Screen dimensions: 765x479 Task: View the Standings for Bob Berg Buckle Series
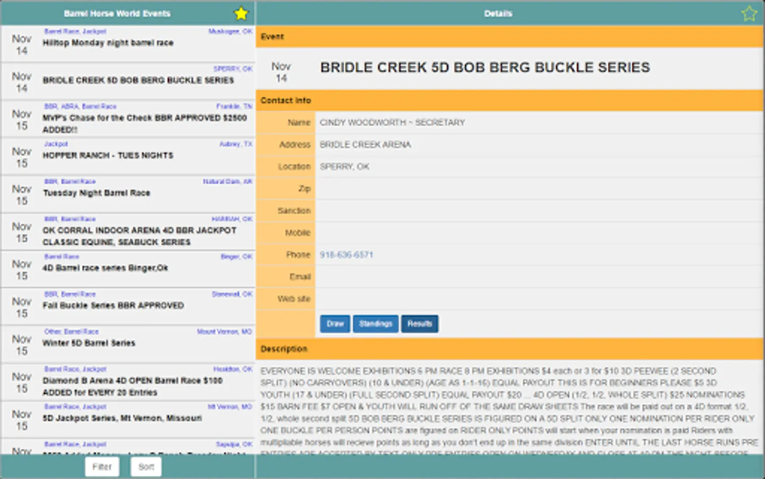tap(376, 324)
